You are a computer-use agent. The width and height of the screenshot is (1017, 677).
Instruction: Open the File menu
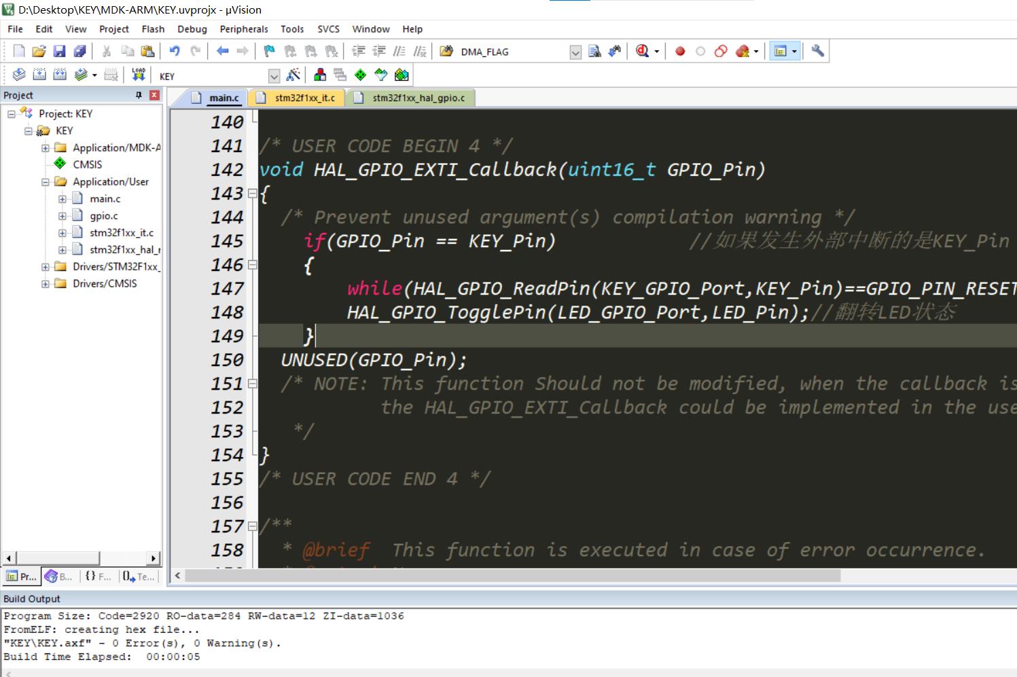(x=15, y=29)
